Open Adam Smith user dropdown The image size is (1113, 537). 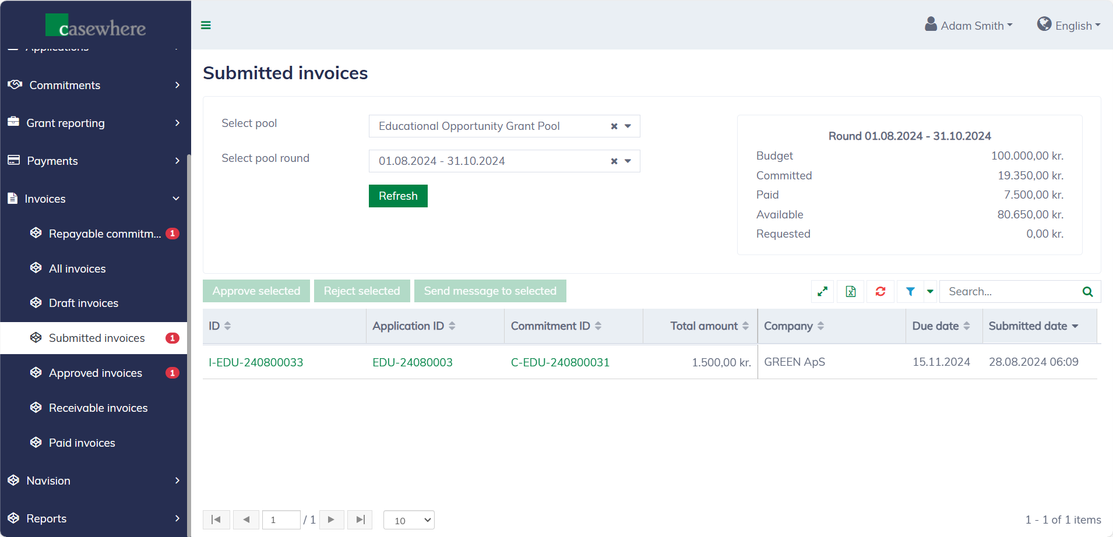969,26
